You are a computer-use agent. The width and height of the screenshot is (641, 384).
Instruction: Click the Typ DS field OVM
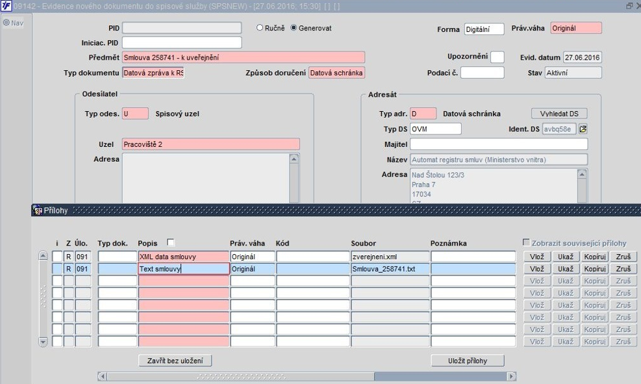[435, 129]
